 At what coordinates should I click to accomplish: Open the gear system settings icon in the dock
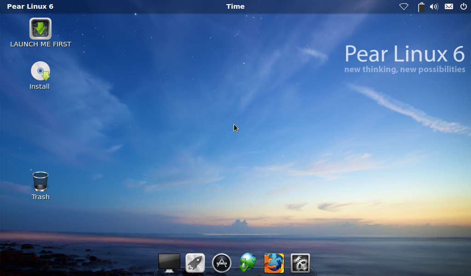(x=300, y=264)
